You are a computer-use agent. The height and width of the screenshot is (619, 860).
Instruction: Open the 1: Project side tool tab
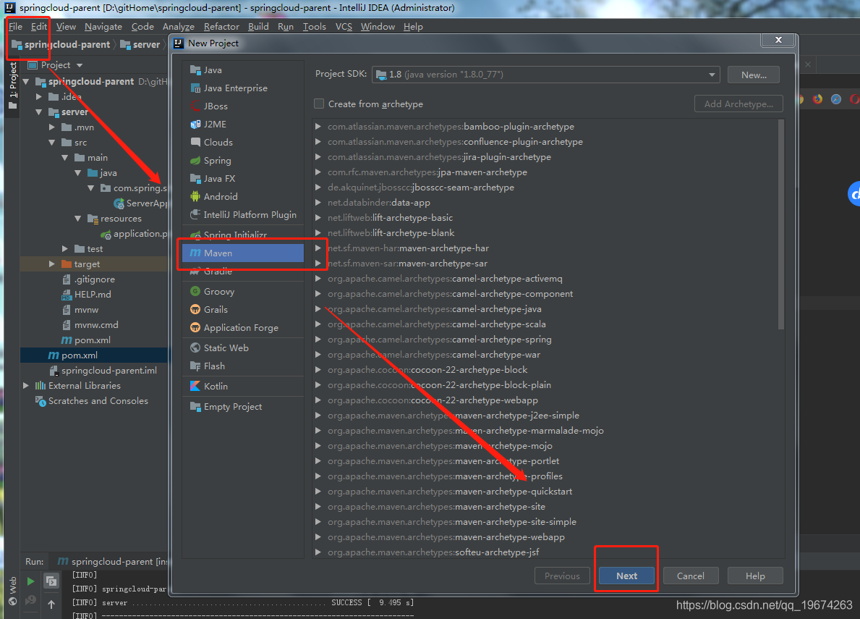coord(12,85)
